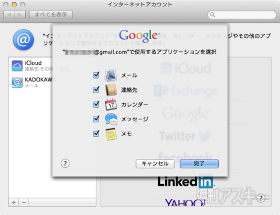This screenshot has height=215, width=280.
Task: Click the Messages speech bubble icon
Action: coord(111,119)
